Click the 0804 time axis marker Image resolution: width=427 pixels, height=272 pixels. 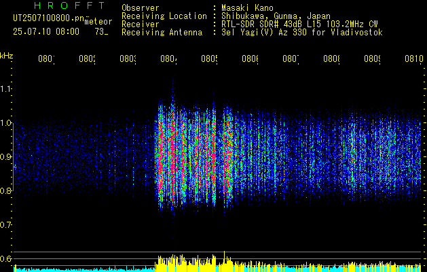click(168, 58)
